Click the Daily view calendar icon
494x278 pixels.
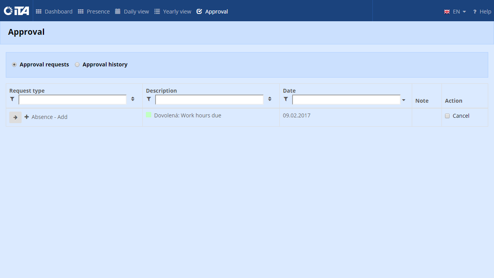coord(118,12)
